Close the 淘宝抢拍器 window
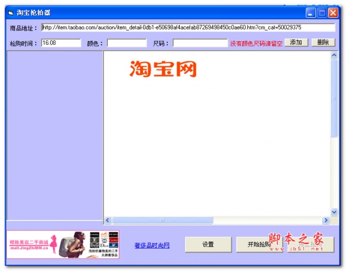Screen dimensions: 346x271 333,13
